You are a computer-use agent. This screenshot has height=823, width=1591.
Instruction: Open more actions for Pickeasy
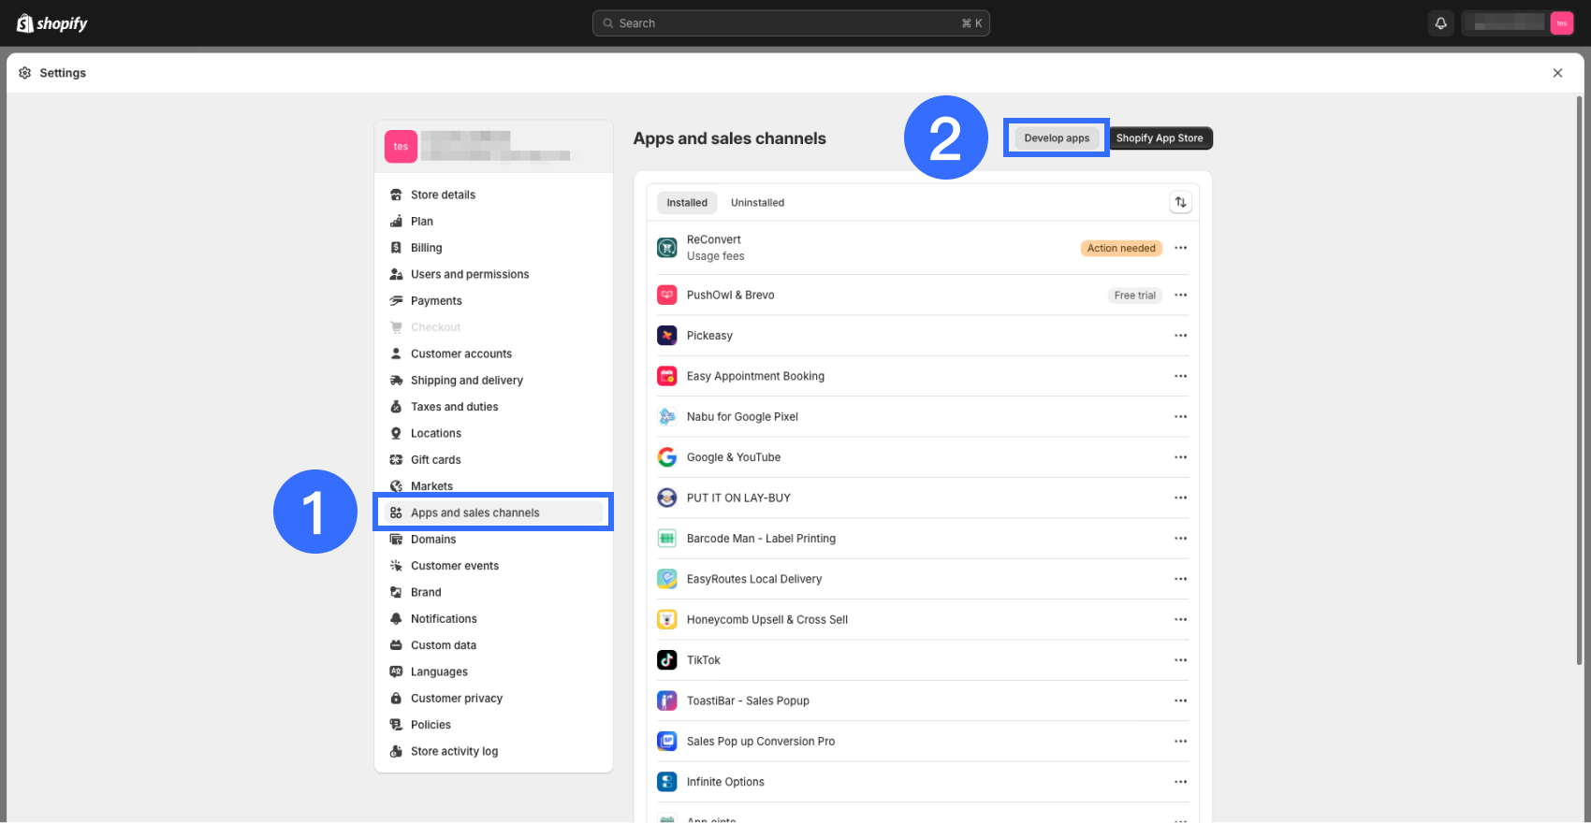tap(1181, 336)
